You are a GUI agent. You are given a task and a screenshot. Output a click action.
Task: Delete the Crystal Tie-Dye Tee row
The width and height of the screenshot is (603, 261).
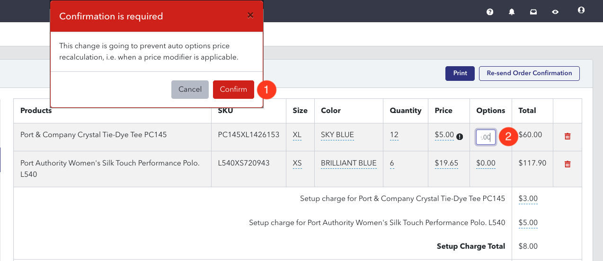coord(568,136)
